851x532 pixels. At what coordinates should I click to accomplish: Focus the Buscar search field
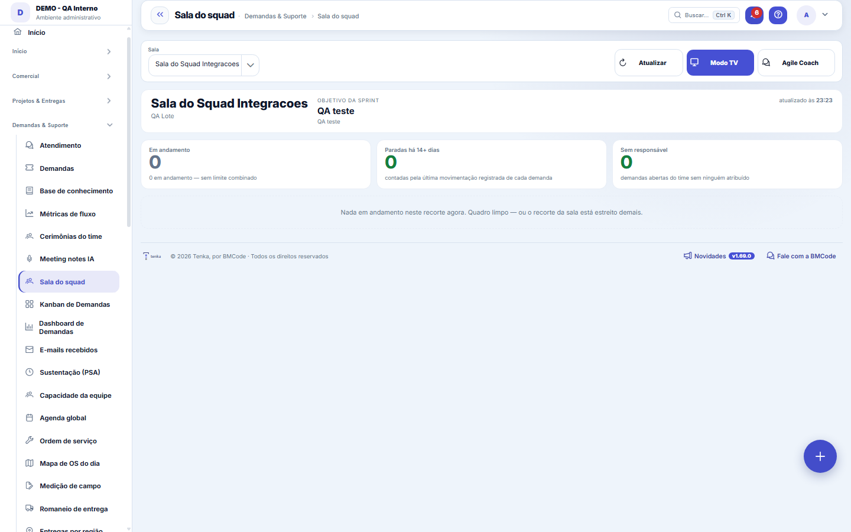click(x=704, y=15)
